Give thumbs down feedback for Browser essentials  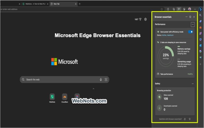(x=190, y=119)
